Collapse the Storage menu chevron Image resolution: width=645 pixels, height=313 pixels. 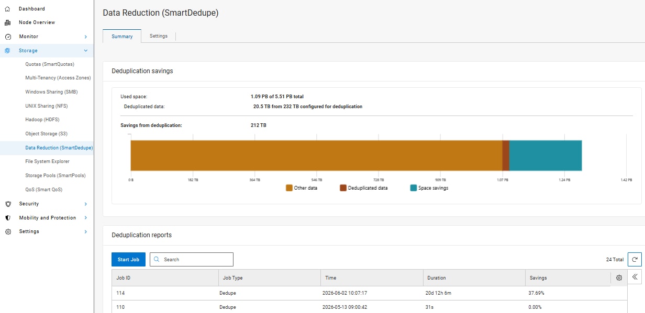coord(85,51)
